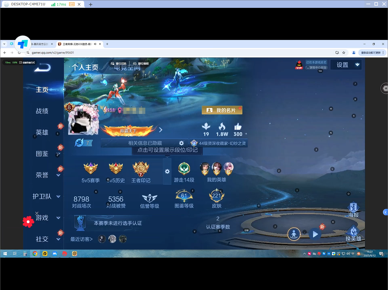Open Chrome from the taskbar
Screen dimensions: 388x290
(35, 254)
